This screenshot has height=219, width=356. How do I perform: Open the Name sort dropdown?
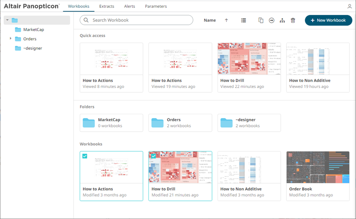pyautogui.click(x=210, y=20)
